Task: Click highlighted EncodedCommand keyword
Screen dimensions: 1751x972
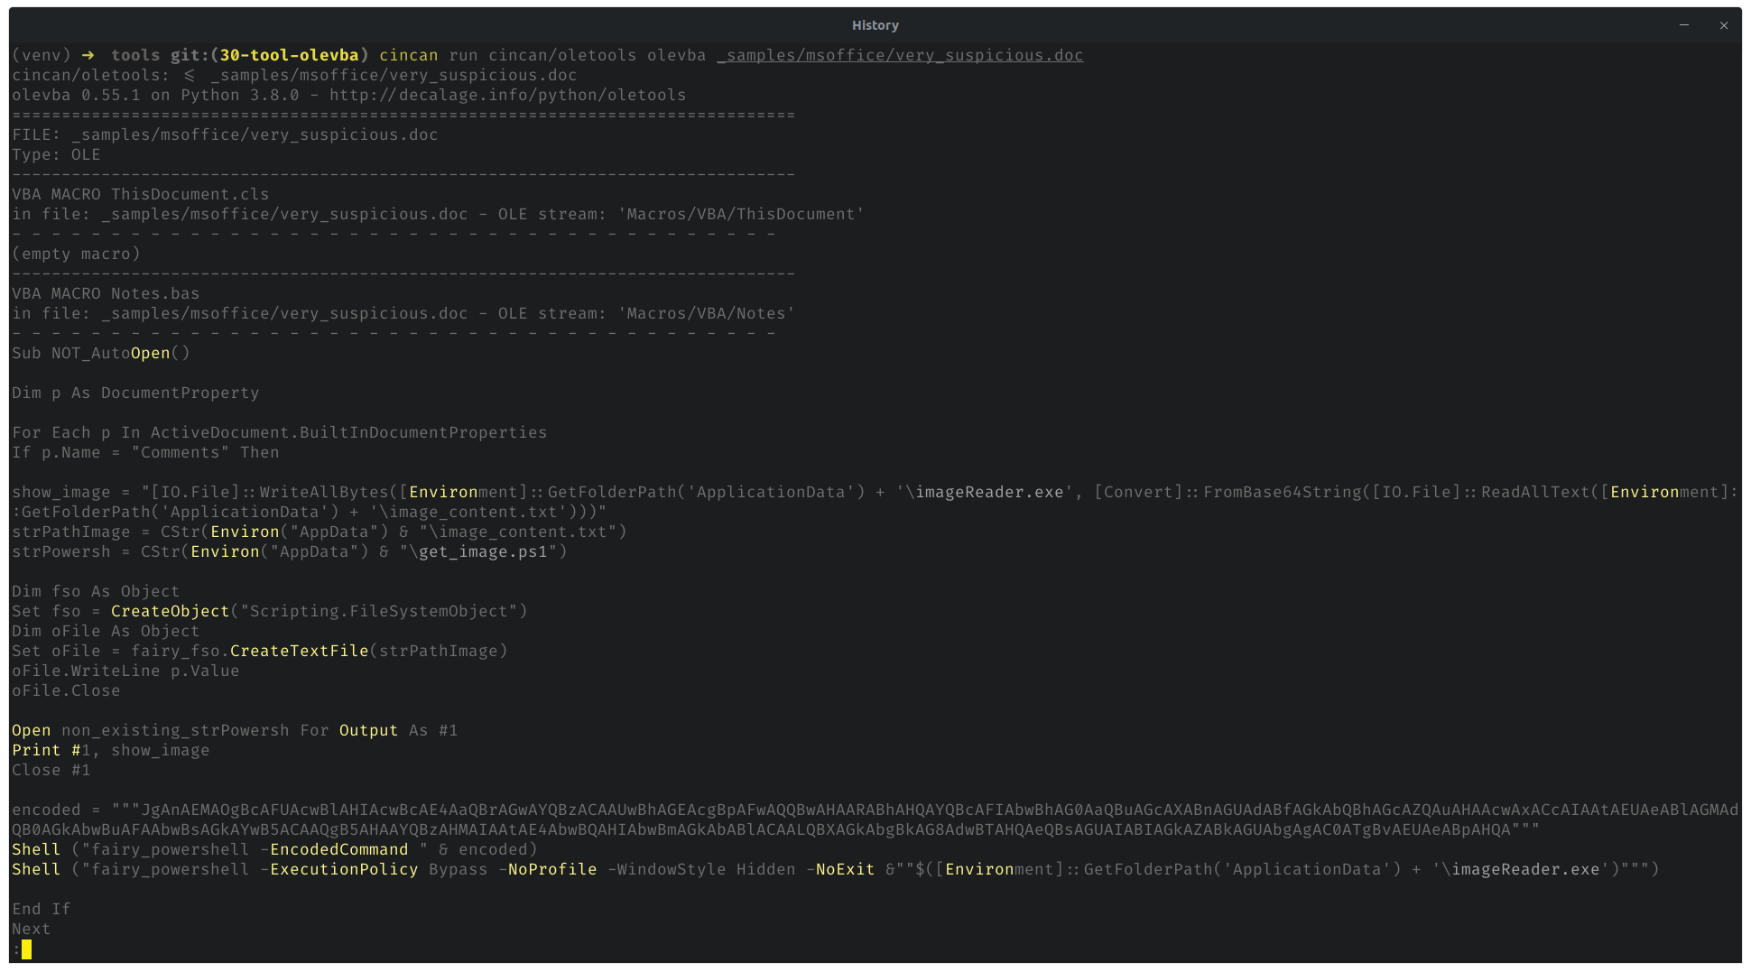Action: click(x=339, y=850)
